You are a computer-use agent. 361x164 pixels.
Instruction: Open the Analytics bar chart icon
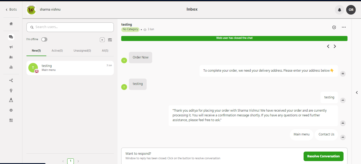[x=11, y=67]
